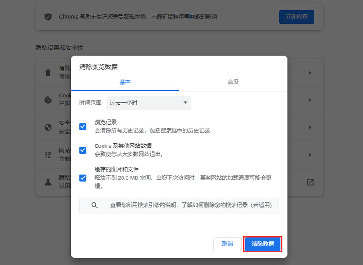This screenshot has height=265, width=363.
Task: Click 取消 to dismiss the dialog
Action: pyautogui.click(x=227, y=244)
